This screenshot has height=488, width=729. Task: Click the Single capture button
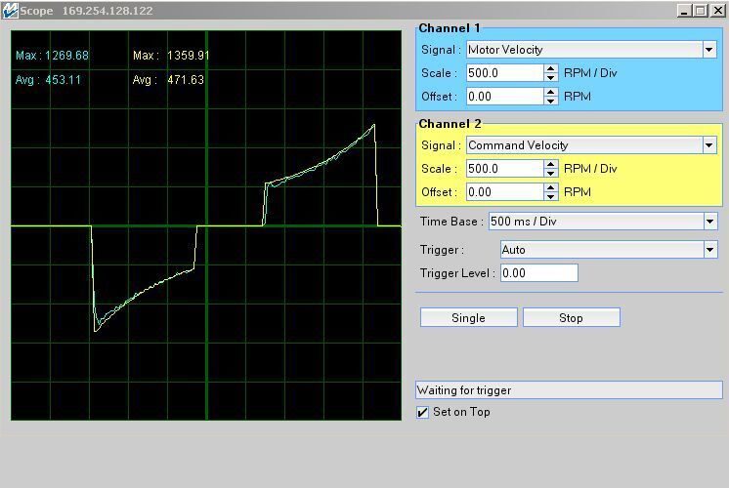click(469, 317)
